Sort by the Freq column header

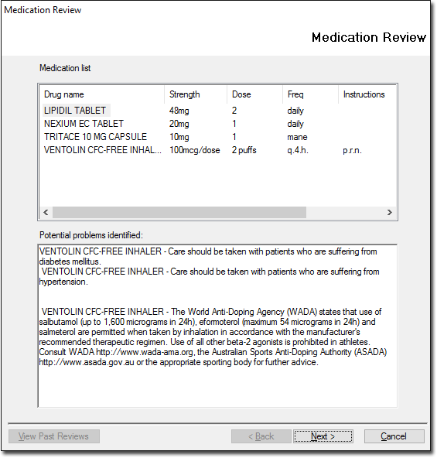point(310,94)
